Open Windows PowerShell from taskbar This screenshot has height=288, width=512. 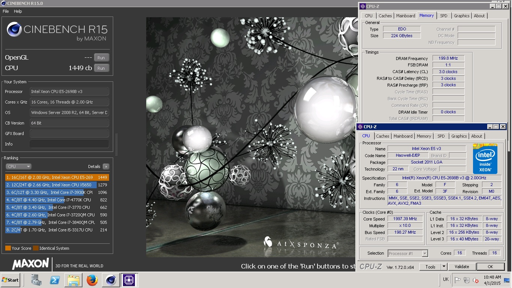(x=55, y=280)
